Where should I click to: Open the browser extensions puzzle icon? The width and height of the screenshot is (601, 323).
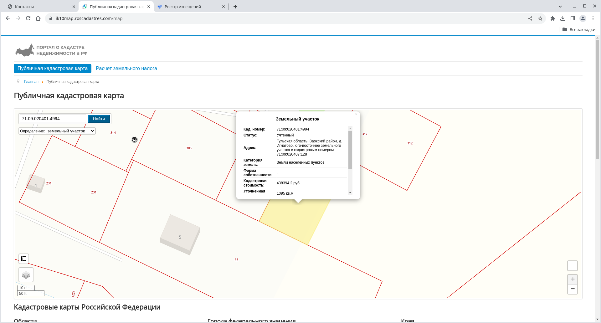(x=553, y=18)
